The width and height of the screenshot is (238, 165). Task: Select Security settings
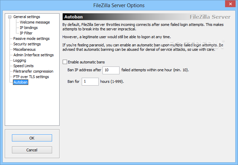[x=27, y=44]
